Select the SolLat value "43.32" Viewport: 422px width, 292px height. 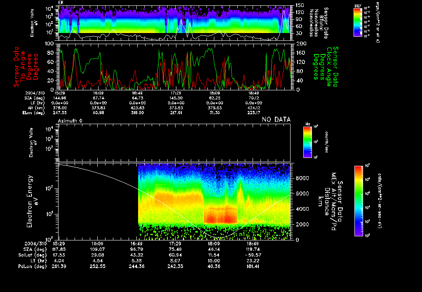[137, 255]
